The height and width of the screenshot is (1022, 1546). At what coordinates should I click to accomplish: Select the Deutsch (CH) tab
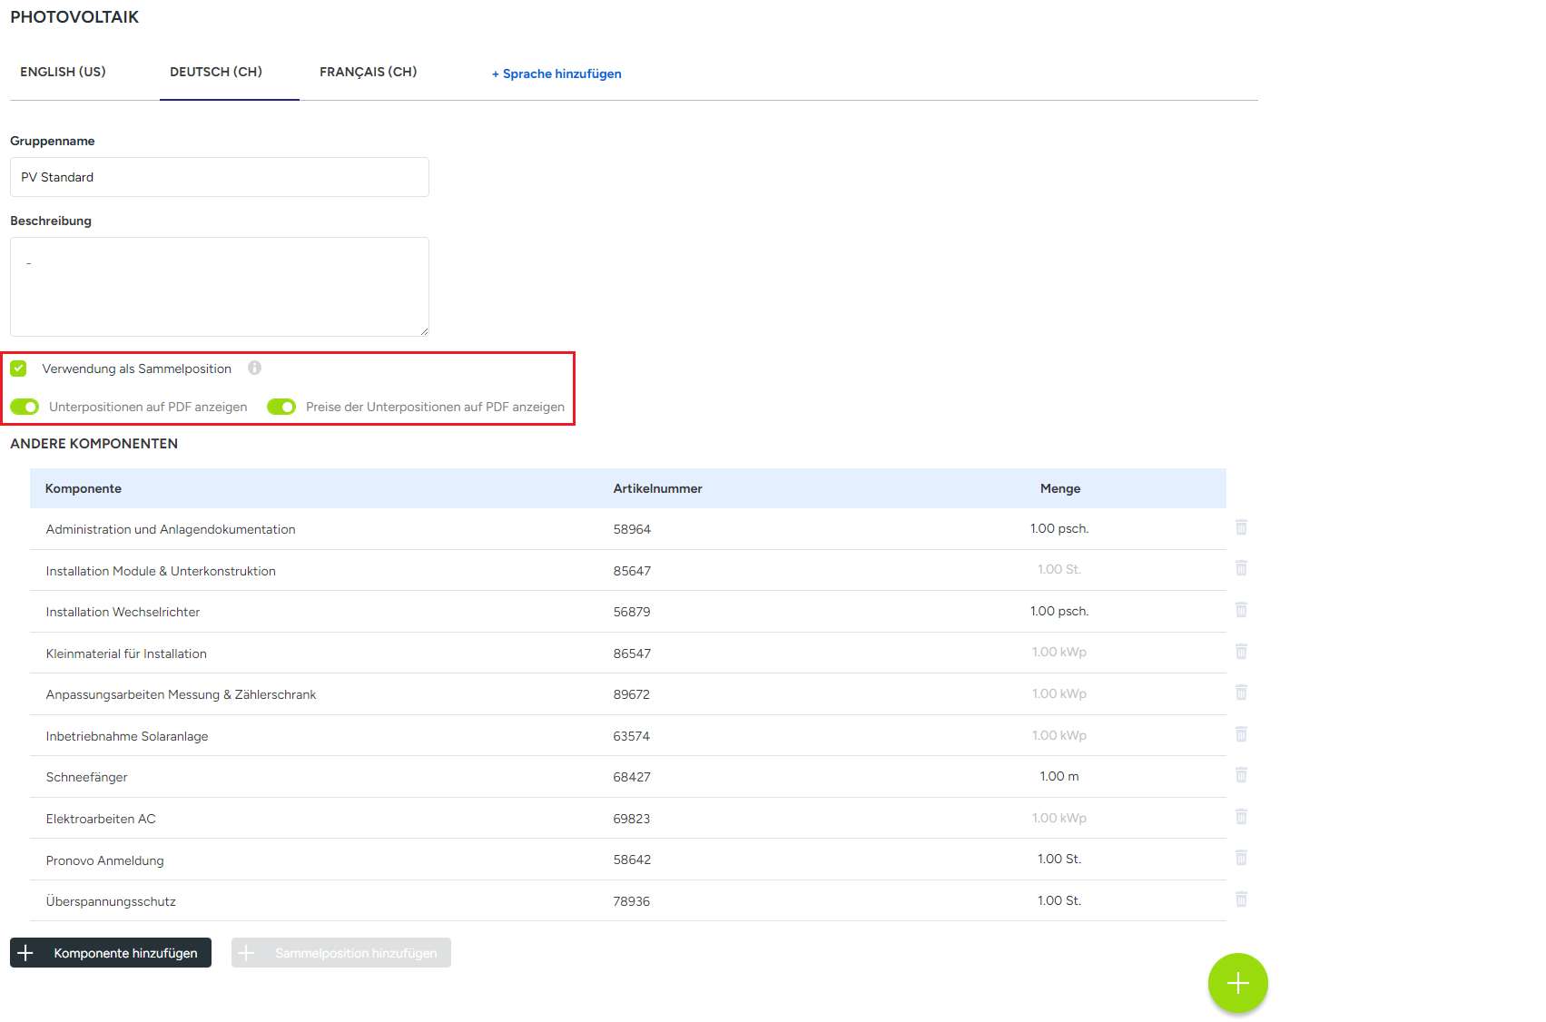[216, 72]
